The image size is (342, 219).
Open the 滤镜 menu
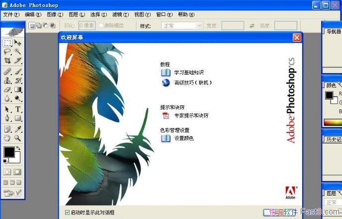click(120, 14)
